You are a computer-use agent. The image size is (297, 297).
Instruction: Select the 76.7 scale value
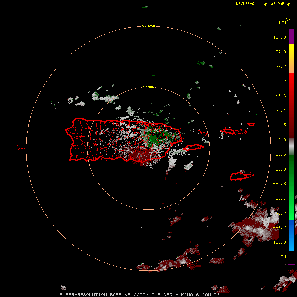(x=281, y=66)
